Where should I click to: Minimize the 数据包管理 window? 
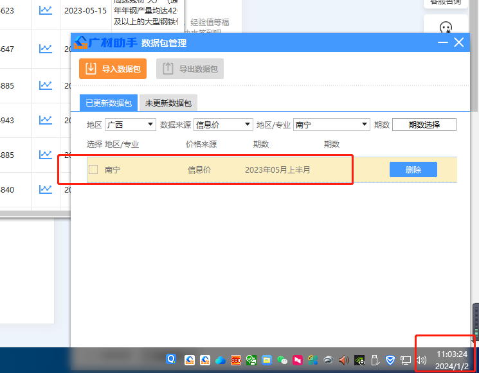pos(442,42)
